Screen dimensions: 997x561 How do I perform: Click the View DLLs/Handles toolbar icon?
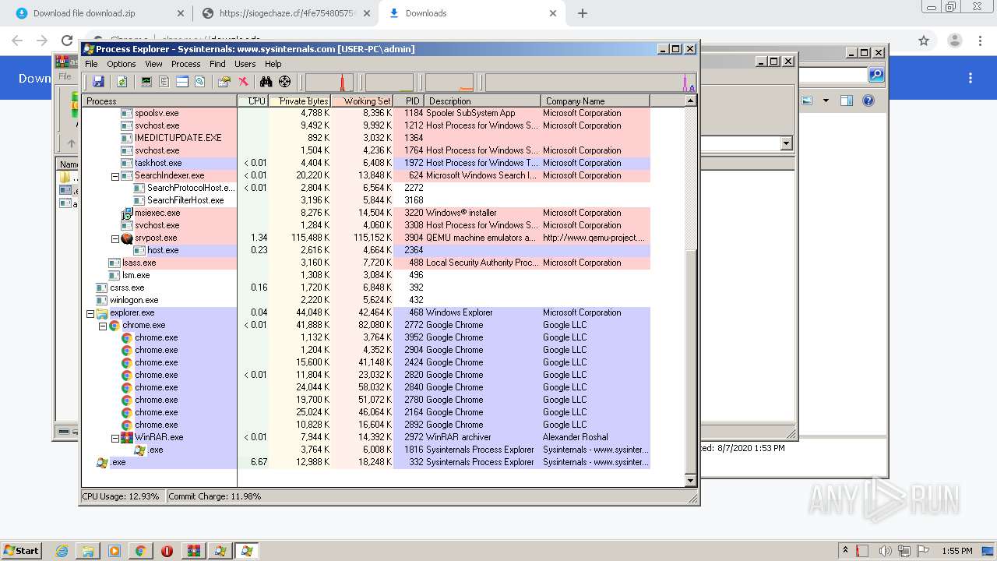200,82
